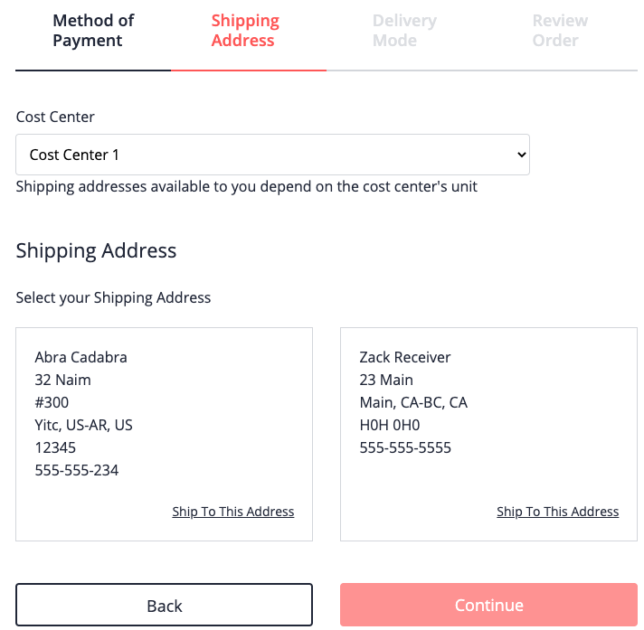Select the Zack Receiver address card
This screenshot has height=630, width=644.
pos(488,434)
